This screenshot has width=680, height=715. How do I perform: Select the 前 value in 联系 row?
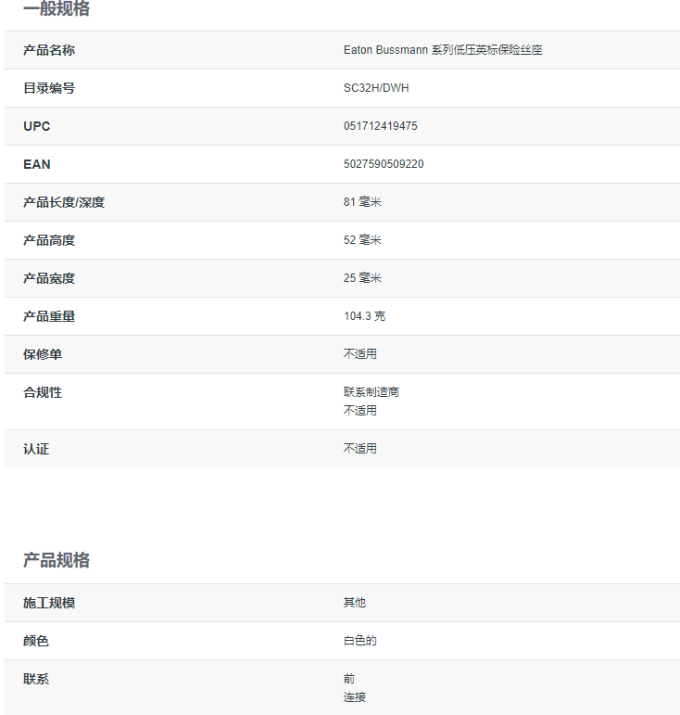[349, 679]
